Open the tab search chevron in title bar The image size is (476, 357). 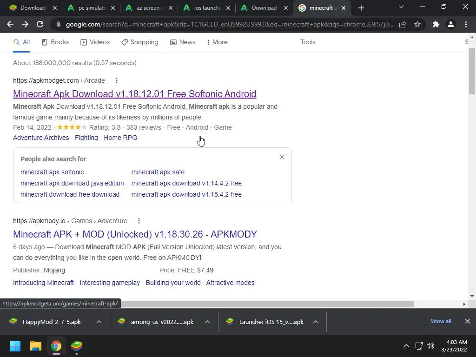401,7
